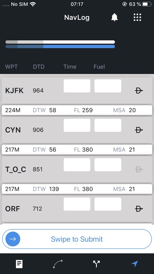Tap the greyed direct-to icon for T_O_C
This screenshot has height=274, width=154.
point(139,169)
